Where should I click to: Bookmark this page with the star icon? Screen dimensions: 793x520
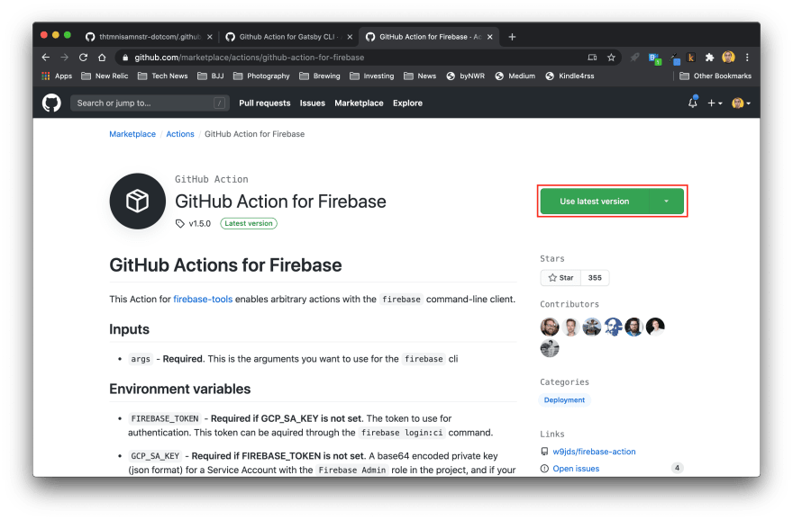pyautogui.click(x=611, y=57)
